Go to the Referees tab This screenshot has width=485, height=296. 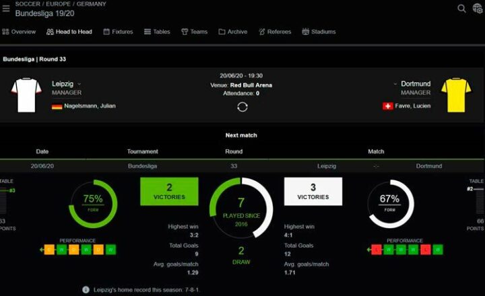[275, 32]
